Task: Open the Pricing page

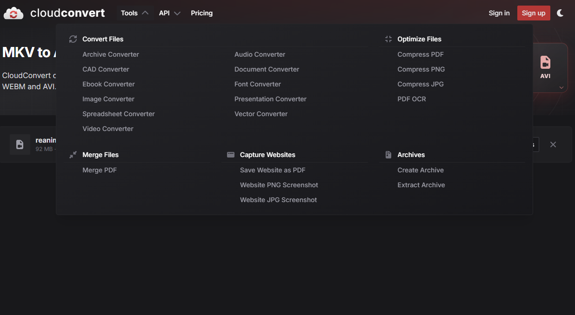Action: point(201,13)
